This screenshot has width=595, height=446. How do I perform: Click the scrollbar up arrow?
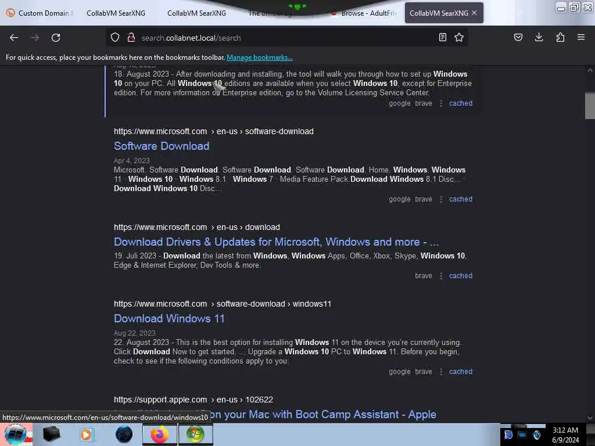[x=590, y=70]
